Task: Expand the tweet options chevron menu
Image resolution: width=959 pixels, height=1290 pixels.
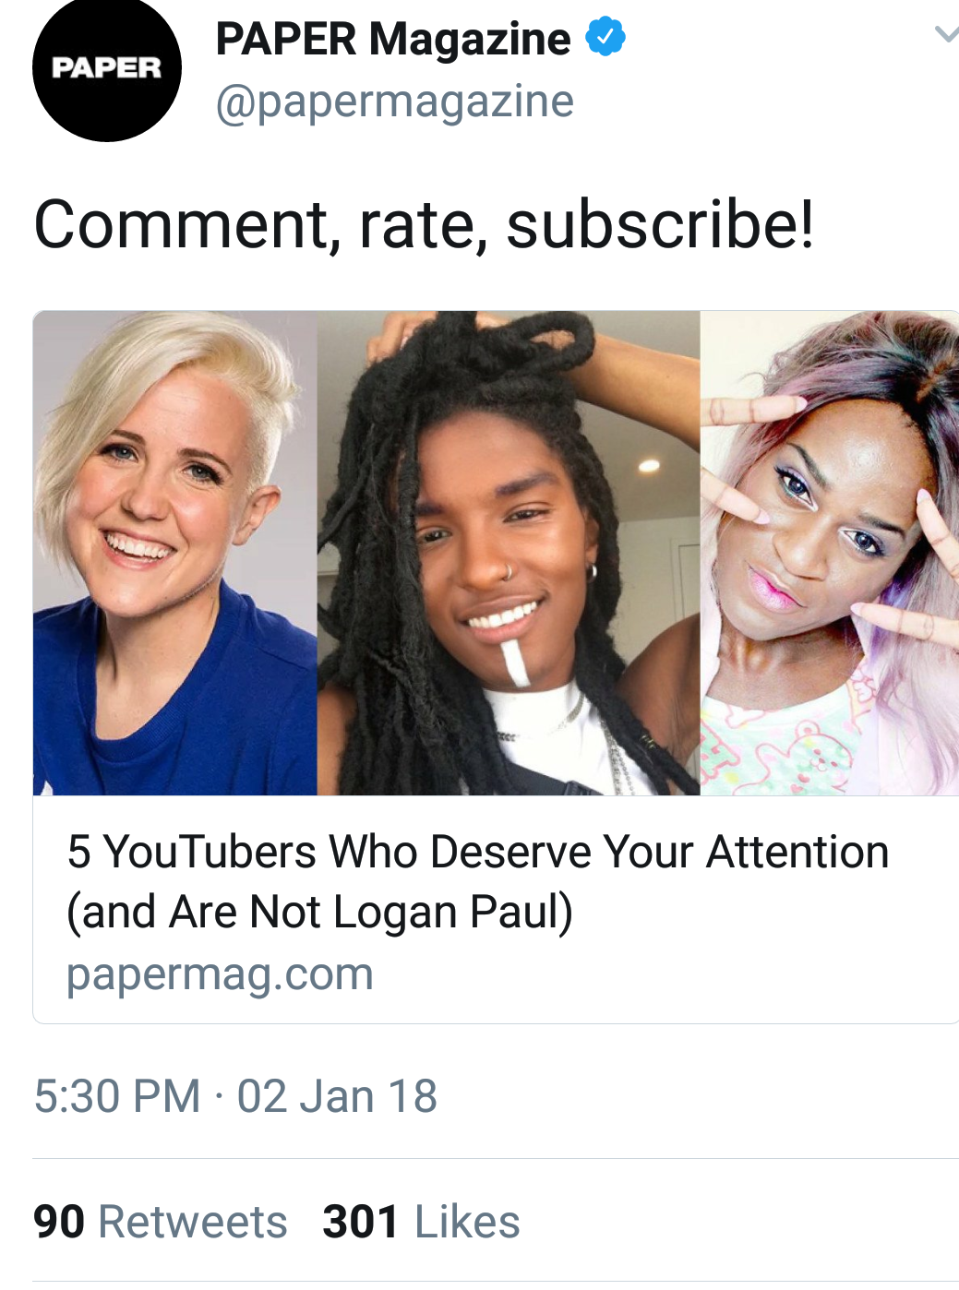Action: tap(946, 35)
